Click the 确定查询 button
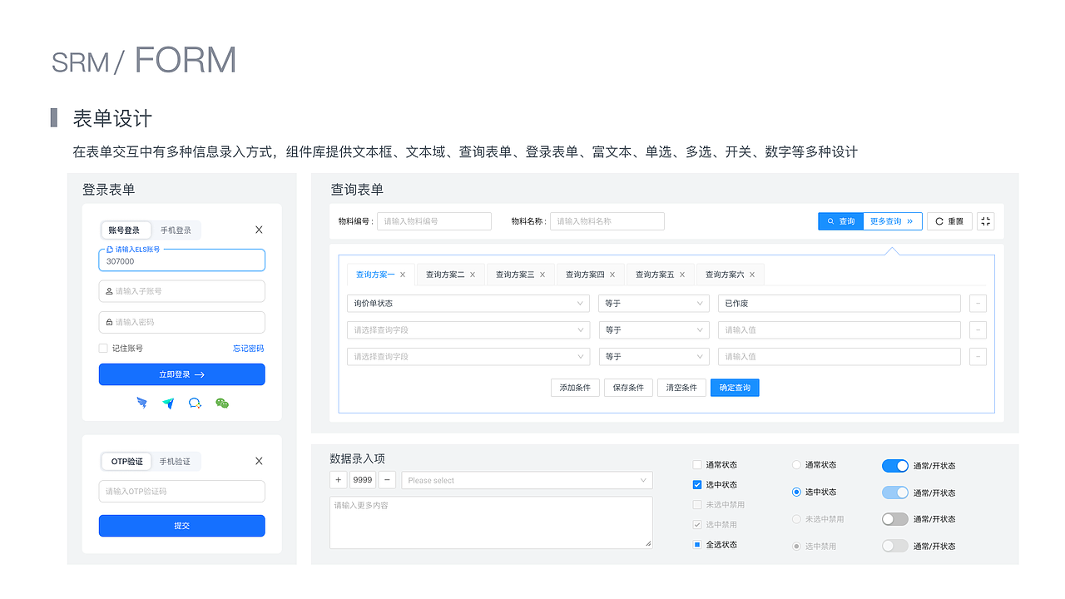The width and height of the screenshot is (1065, 599). 735,387
